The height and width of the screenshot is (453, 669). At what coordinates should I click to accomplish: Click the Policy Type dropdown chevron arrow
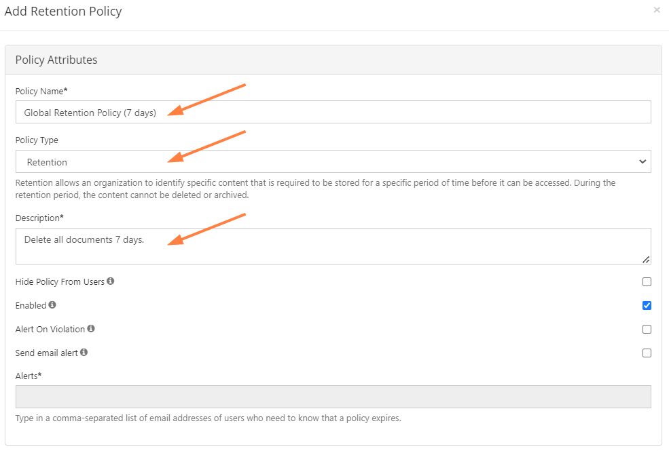643,162
